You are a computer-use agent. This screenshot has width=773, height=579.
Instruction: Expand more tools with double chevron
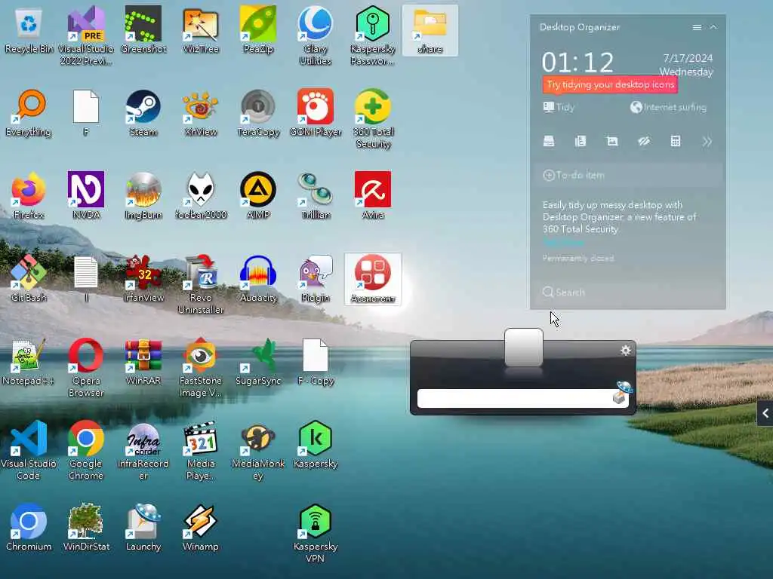(x=707, y=142)
